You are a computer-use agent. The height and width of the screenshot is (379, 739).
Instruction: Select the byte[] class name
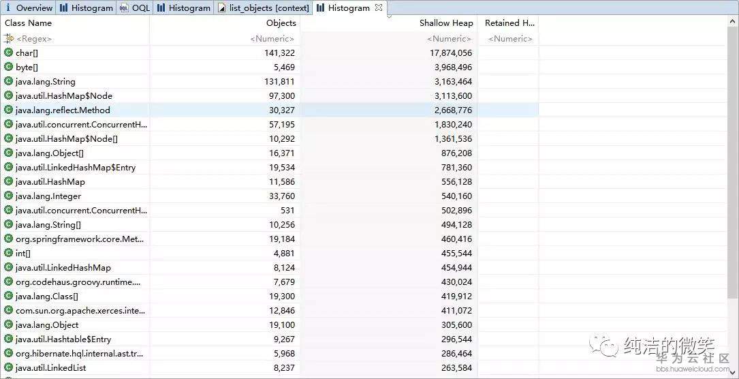point(27,67)
